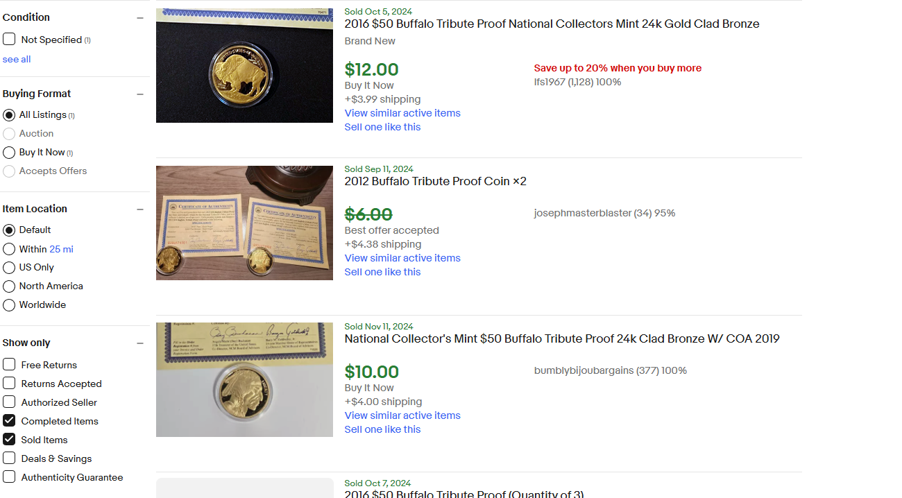Enable the Authenticity Guarantee filter
This screenshot has height=498, width=902.
coord(9,476)
